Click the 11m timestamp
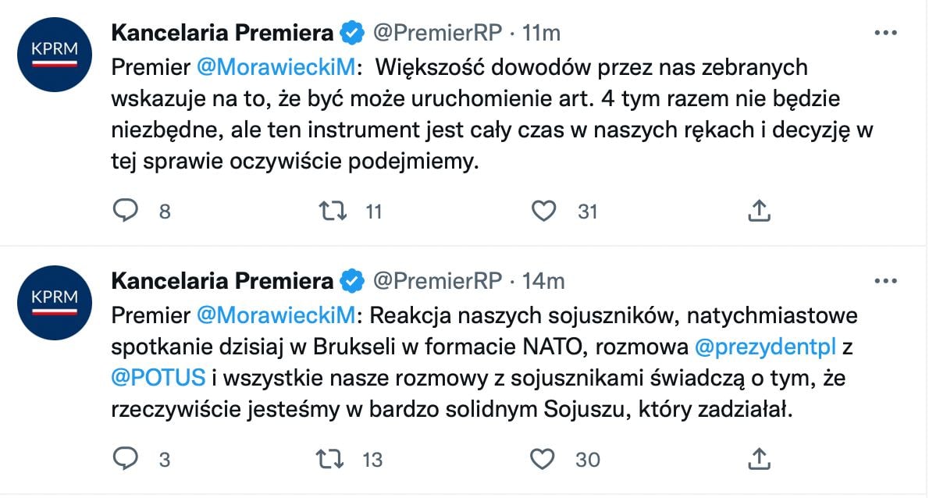Screen dimensions: 929x498 point(542,33)
